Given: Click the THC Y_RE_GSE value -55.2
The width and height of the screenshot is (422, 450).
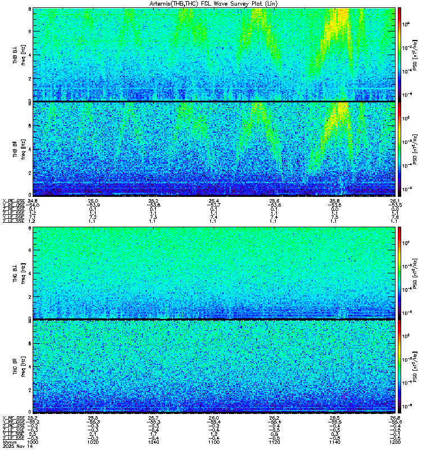Looking at the screenshot, I should click(x=33, y=422).
